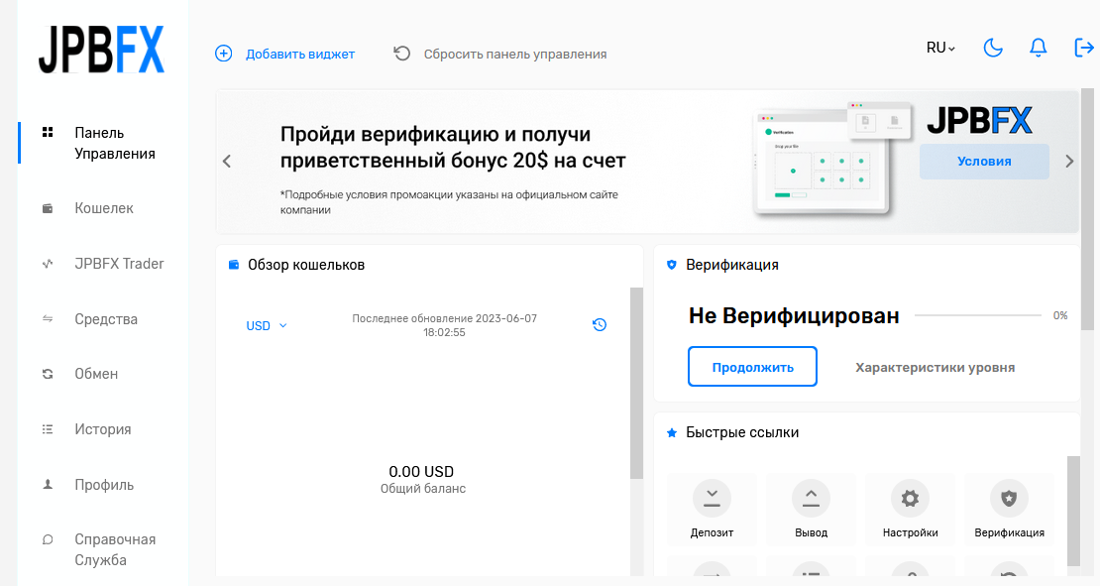
Task: Click the banner headline about 20$ bonus
Action: 453,148
